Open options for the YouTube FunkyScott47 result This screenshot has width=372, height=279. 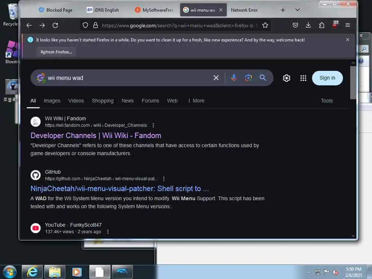pyautogui.click(x=108, y=232)
